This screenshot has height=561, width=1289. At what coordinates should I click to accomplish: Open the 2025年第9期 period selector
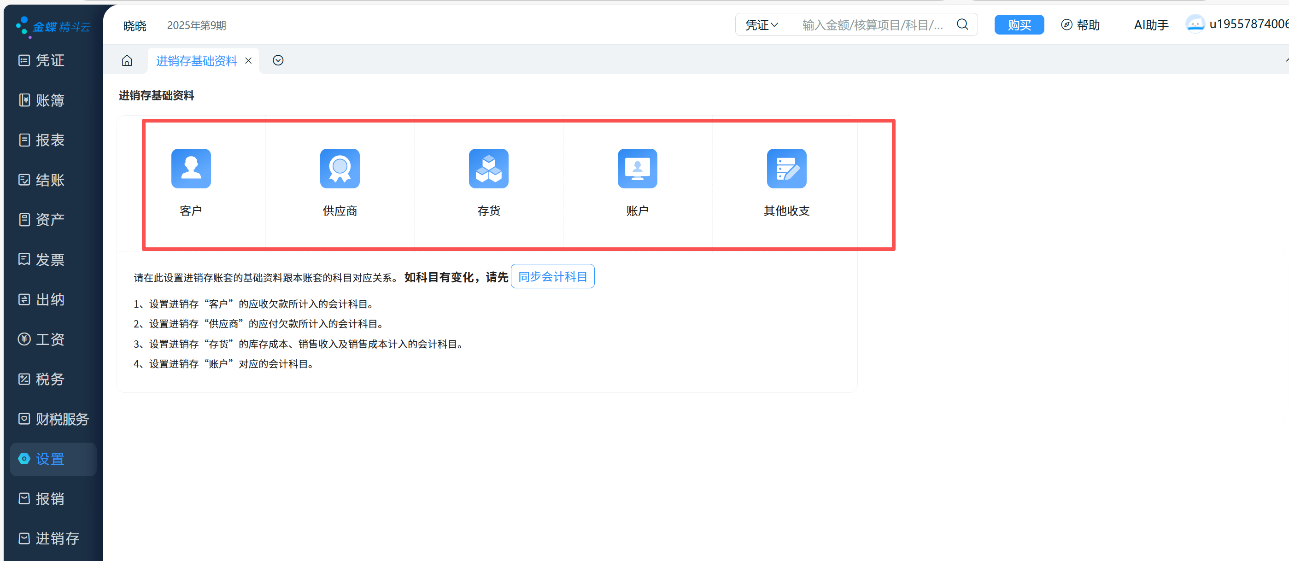[x=196, y=25]
